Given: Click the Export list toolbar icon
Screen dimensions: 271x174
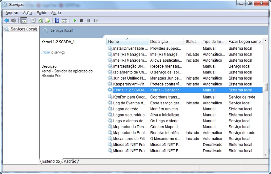Looking at the screenshot, I should (x=47, y=21).
